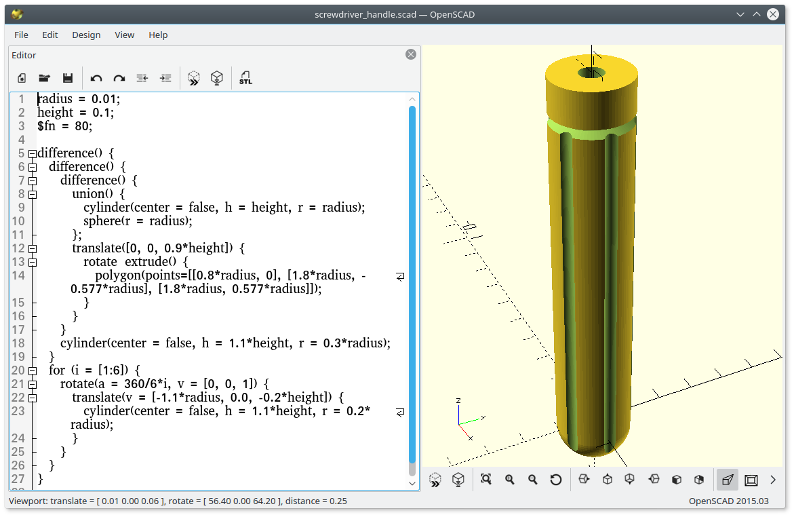
Task: Click the Viewport status bar text
Action: (178, 501)
